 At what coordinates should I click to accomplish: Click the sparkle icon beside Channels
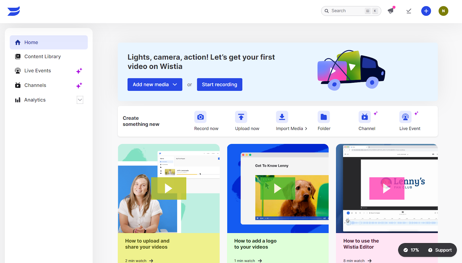[x=79, y=85]
